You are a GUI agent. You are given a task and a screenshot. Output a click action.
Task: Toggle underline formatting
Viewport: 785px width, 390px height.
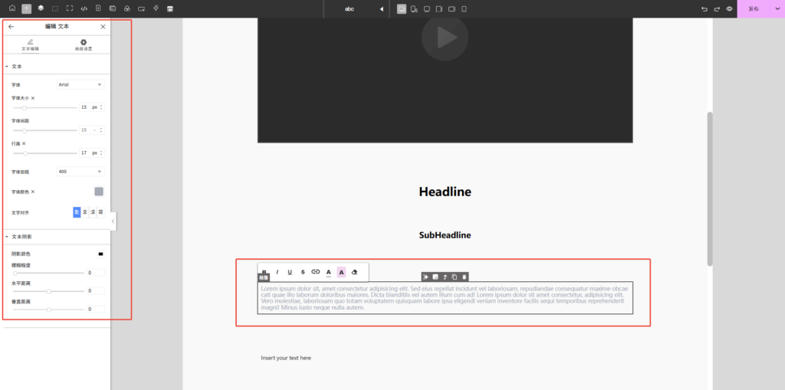pos(290,272)
